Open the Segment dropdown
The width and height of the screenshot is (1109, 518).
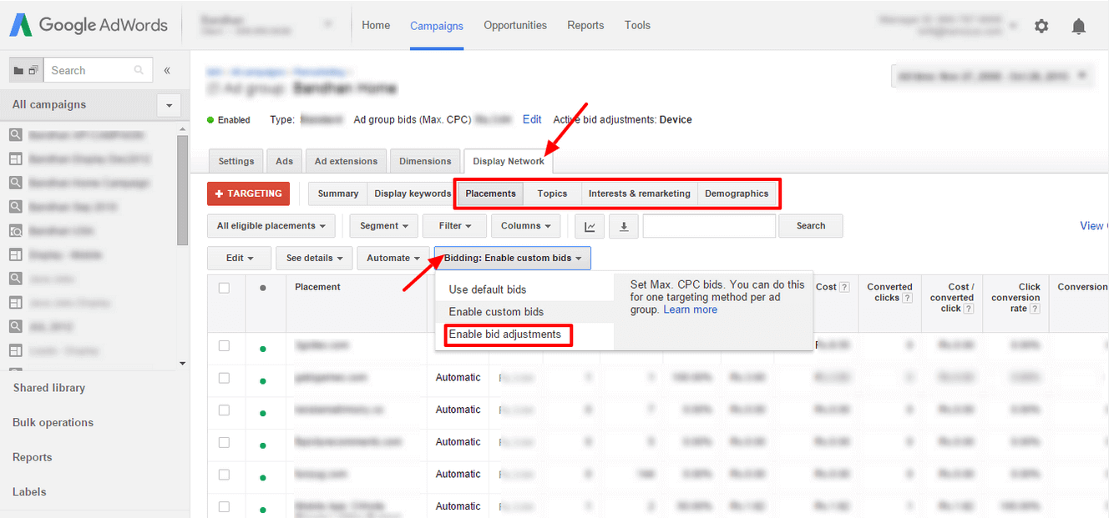tap(384, 226)
